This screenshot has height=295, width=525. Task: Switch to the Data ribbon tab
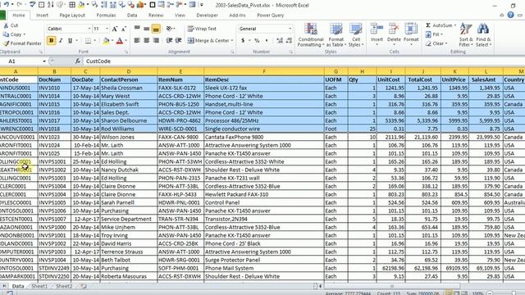[x=132, y=16]
